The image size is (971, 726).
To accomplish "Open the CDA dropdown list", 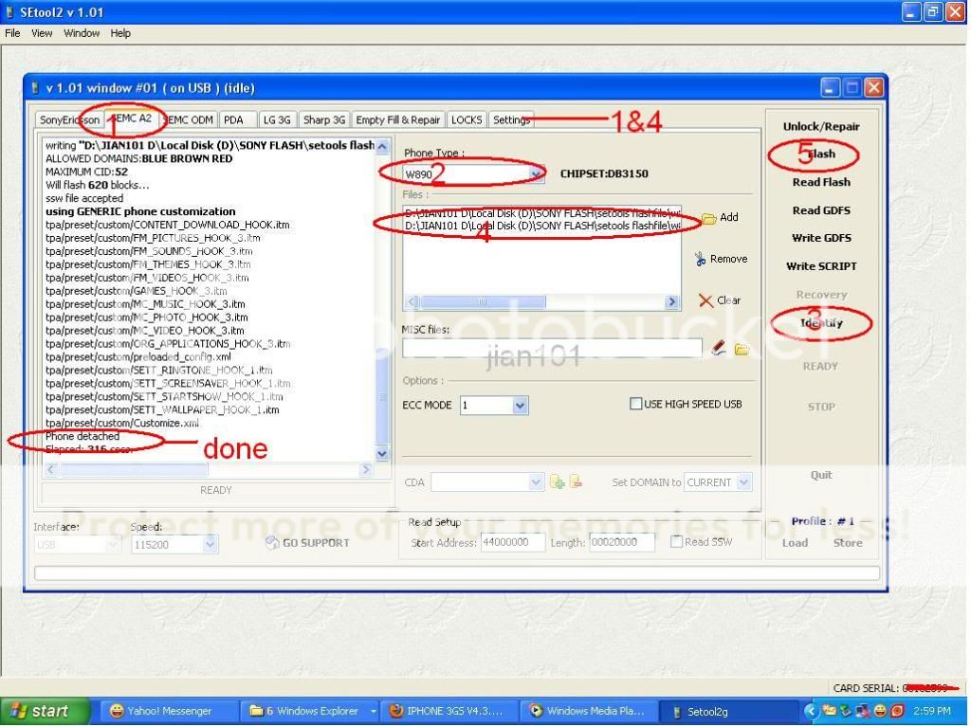I will [537, 481].
